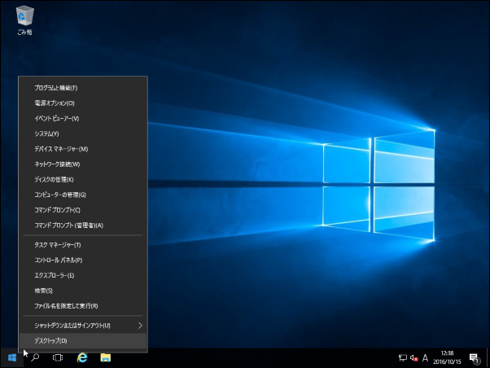Toggle the IME input mode 'A' indicator

pos(425,357)
